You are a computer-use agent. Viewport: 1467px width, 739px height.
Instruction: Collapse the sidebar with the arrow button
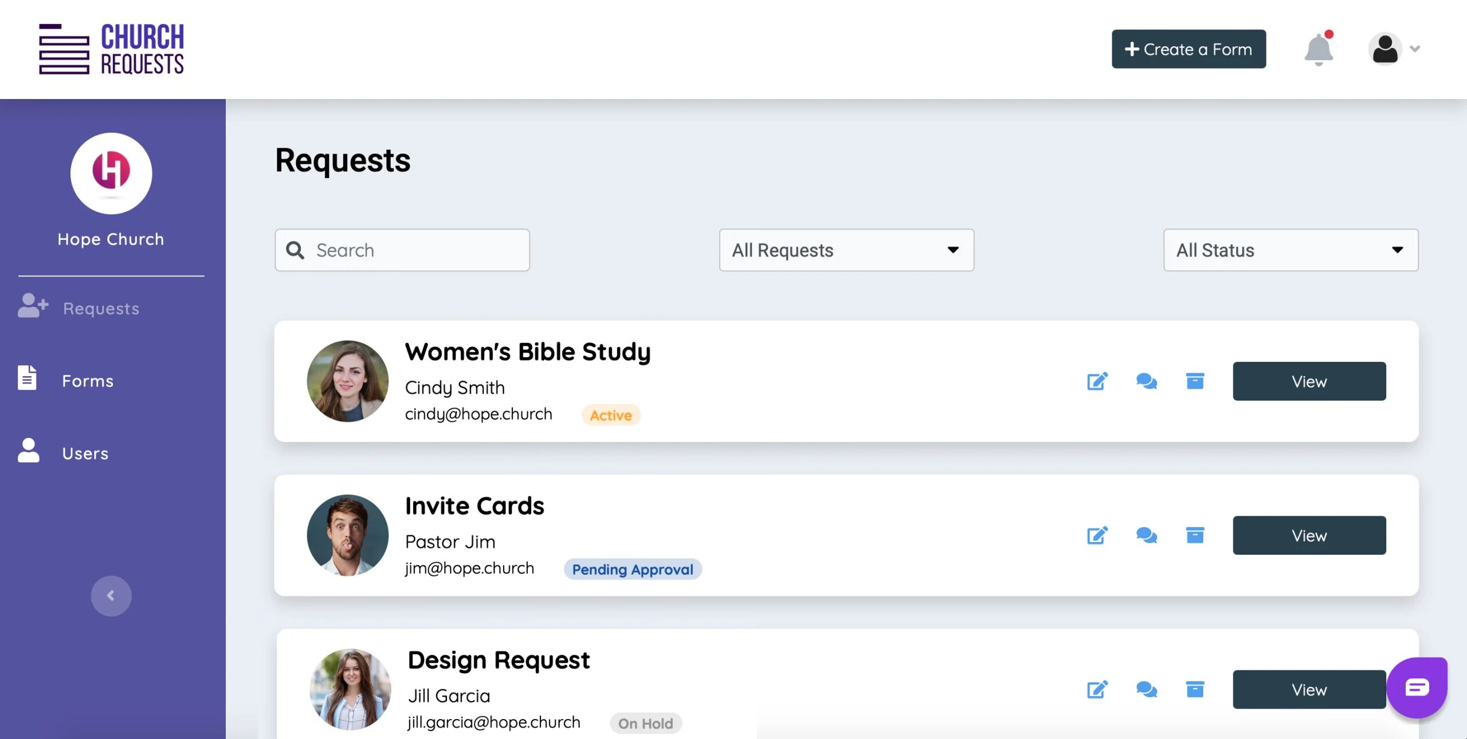pyautogui.click(x=111, y=596)
